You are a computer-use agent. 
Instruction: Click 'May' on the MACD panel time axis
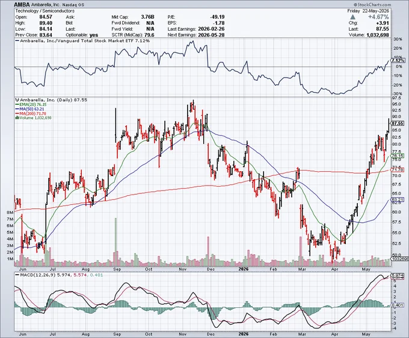coord(366,334)
